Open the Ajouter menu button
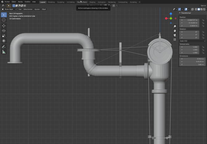Screen dimensions: 207x144 pos(37,9)
